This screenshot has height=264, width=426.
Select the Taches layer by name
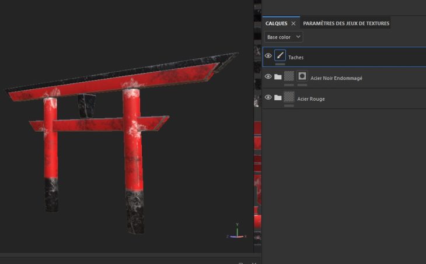296,58
